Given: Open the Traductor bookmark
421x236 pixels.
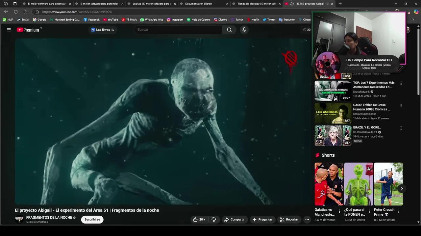Looking at the screenshot, I should tap(287, 20).
